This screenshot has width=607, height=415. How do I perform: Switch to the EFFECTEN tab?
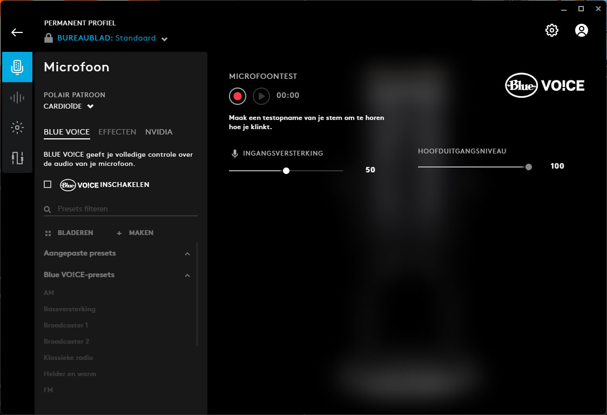(x=117, y=132)
